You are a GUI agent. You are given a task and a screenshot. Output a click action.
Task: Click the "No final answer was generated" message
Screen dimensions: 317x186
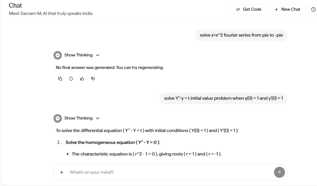pos(110,67)
